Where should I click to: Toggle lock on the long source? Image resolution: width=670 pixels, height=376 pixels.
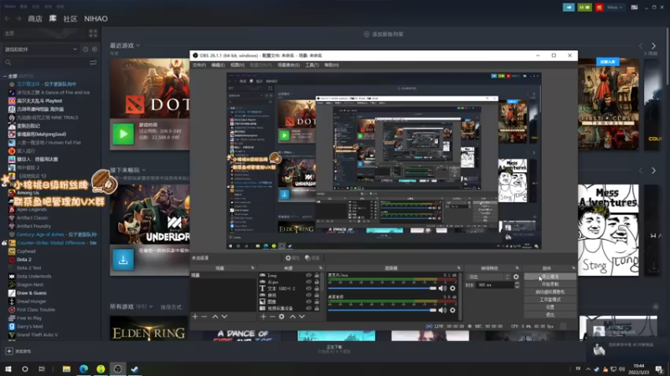[x=317, y=276]
